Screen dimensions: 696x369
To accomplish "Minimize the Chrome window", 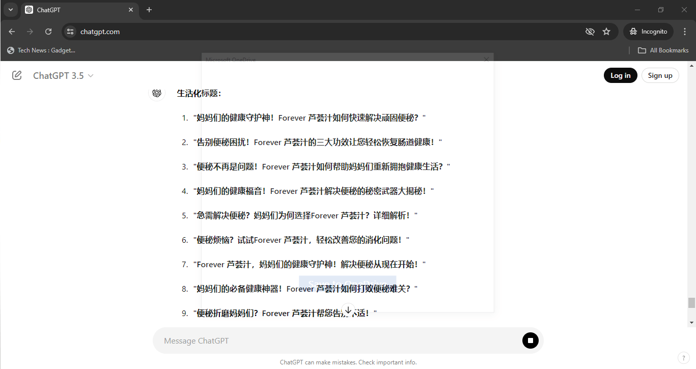I will pyautogui.click(x=637, y=10).
